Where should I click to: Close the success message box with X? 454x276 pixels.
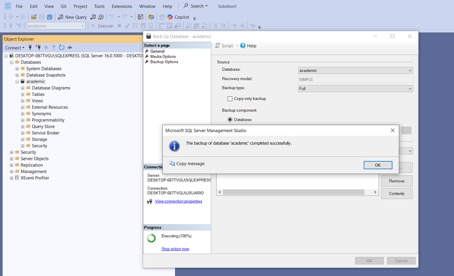click(393, 130)
